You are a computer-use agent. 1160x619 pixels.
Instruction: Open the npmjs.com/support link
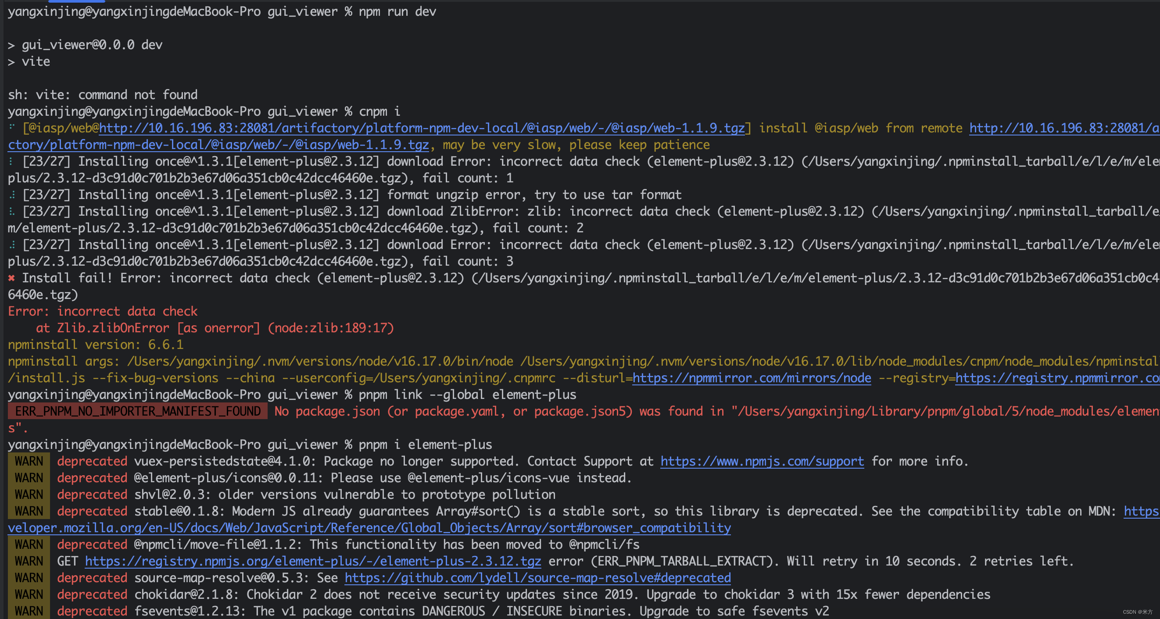pos(762,461)
